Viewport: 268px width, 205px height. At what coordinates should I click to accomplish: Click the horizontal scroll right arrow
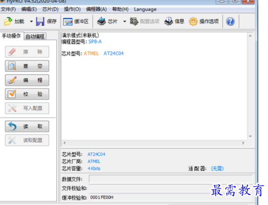[x=243, y=143]
